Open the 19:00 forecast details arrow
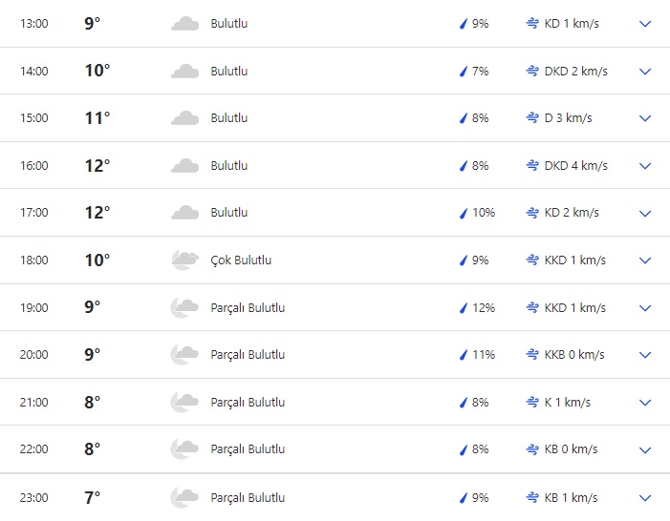670x521 pixels. coord(645,308)
